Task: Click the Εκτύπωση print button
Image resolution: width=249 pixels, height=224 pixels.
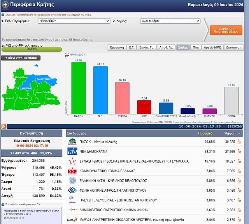Action: click(234, 47)
